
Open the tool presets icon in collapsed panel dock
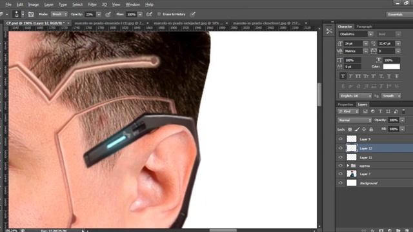click(x=329, y=31)
